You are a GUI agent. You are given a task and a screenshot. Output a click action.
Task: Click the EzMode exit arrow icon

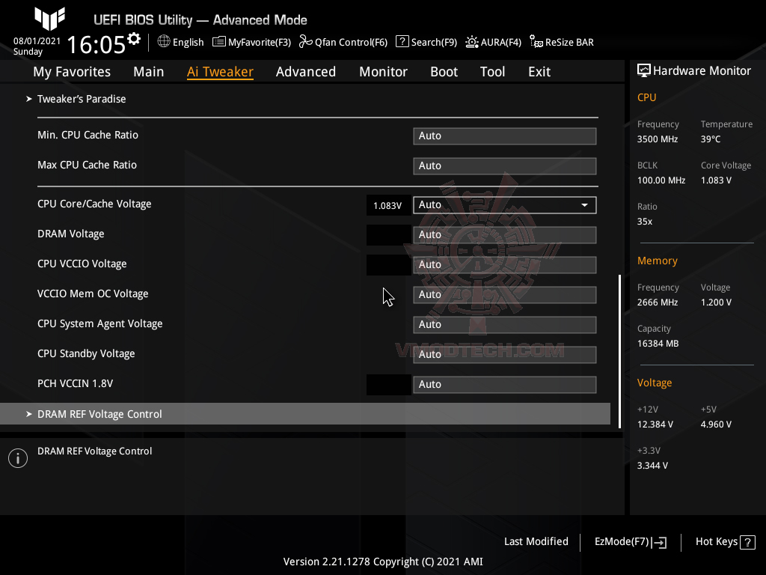coord(660,542)
